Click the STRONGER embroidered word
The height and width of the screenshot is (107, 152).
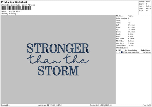click(x=58, y=48)
